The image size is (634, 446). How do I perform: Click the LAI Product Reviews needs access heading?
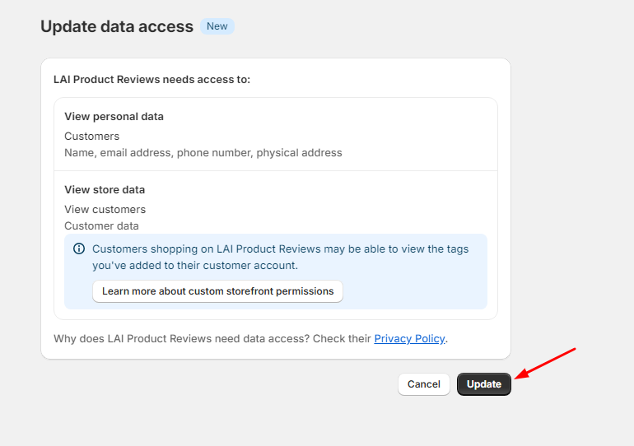[152, 79]
